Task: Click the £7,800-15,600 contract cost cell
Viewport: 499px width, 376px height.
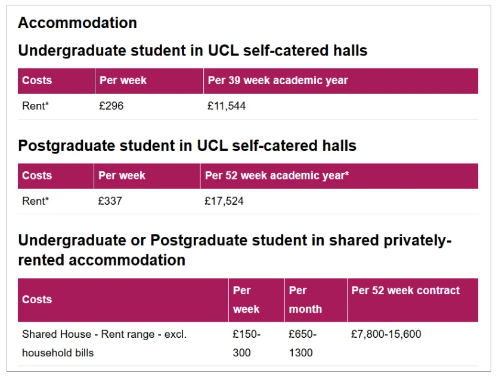Action: [x=386, y=334]
